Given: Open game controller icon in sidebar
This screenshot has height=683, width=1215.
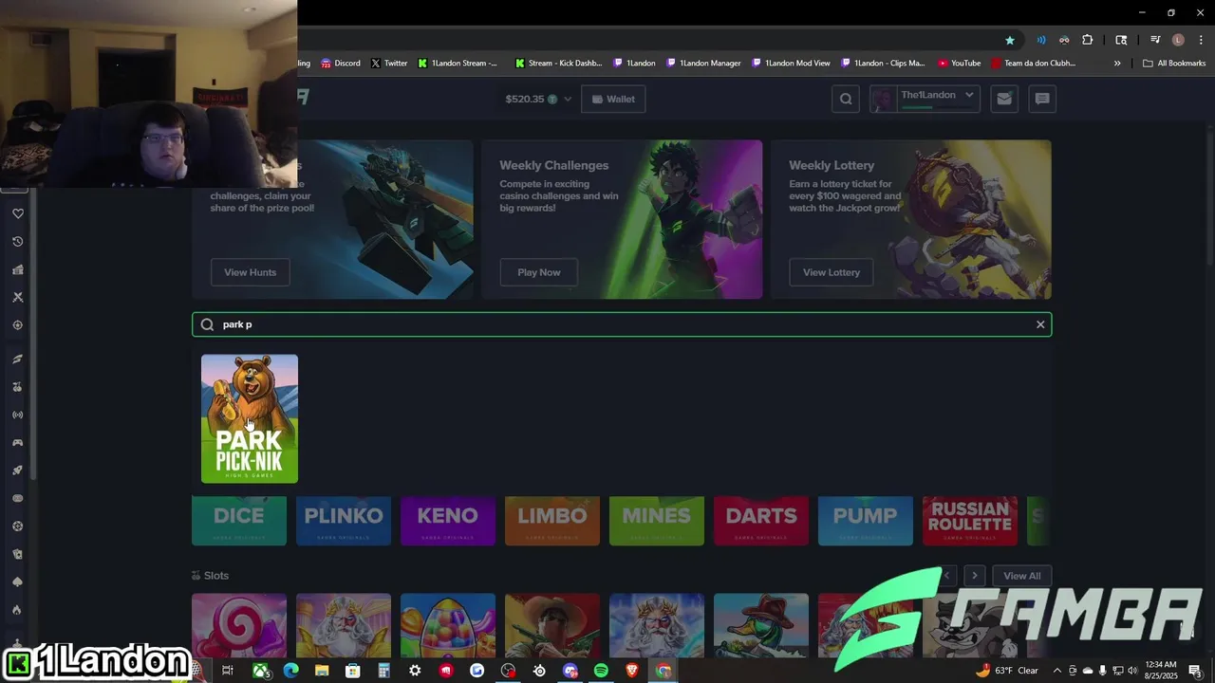Looking at the screenshot, I should (x=17, y=443).
